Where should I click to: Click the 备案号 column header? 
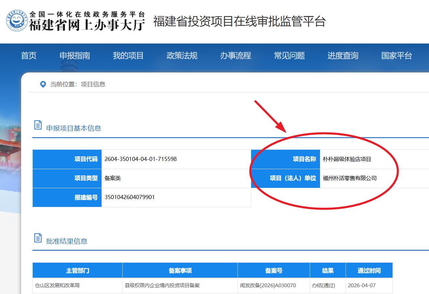(x=274, y=271)
